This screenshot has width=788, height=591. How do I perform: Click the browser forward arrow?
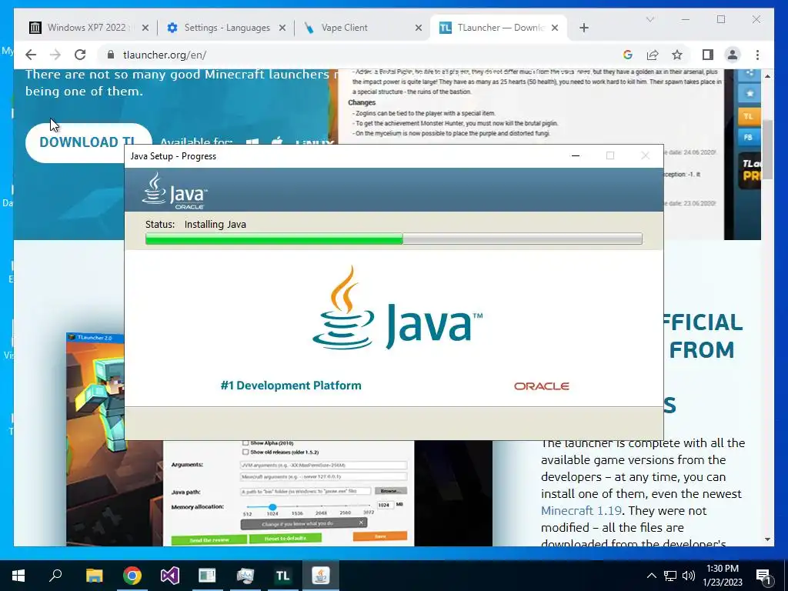coord(55,55)
